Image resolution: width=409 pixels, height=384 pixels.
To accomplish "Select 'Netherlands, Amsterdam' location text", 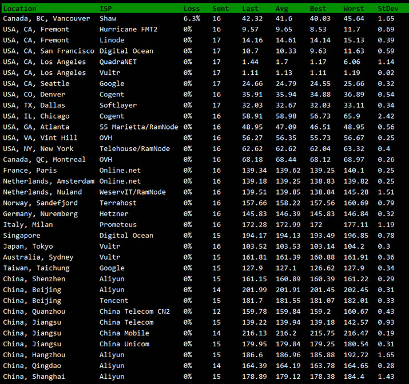I will (x=49, y=181).
